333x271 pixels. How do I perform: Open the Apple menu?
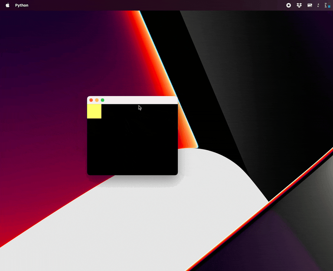pos(8,5)
